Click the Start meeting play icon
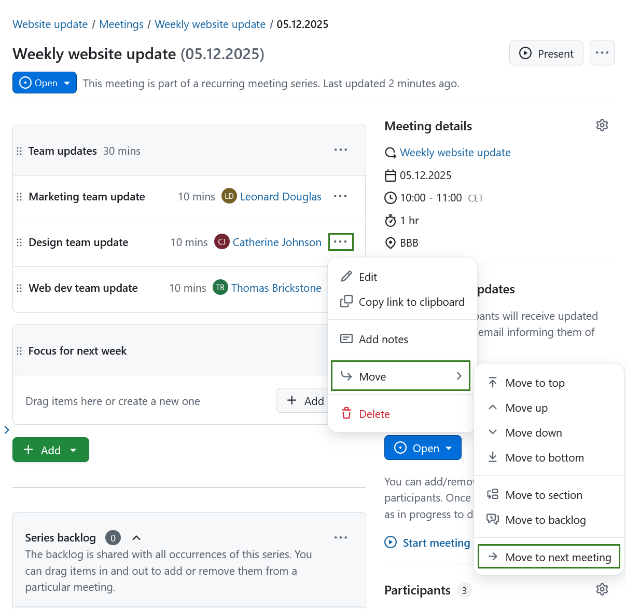 [391, 542]
